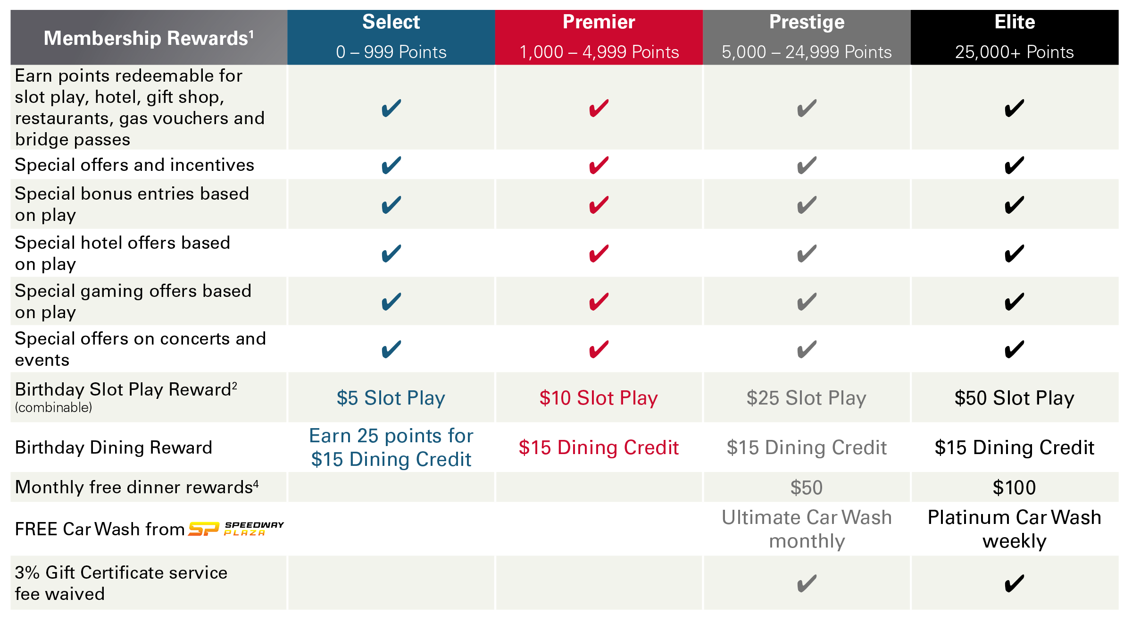Click Elite checkmark for Special offers and incentives

(1014, 165)
